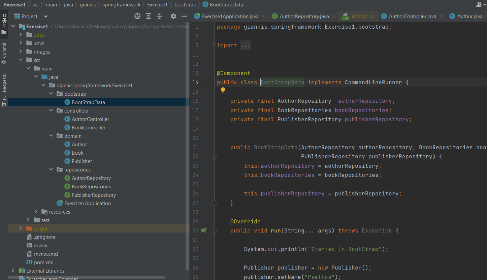Click the run method override gutter icon
The height and width of the screenshot is (280, 487).
pyautogui.click(x=204, y=230)
